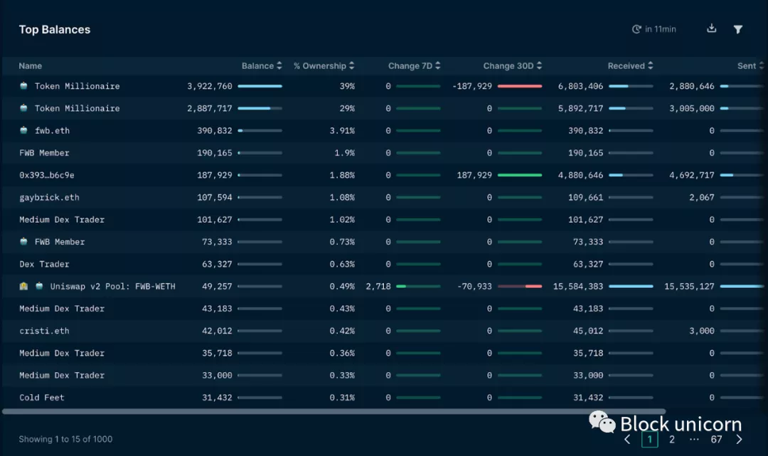Click the 0.31% ownership cell
Screen dimensions: 768x456
[342, 397]
